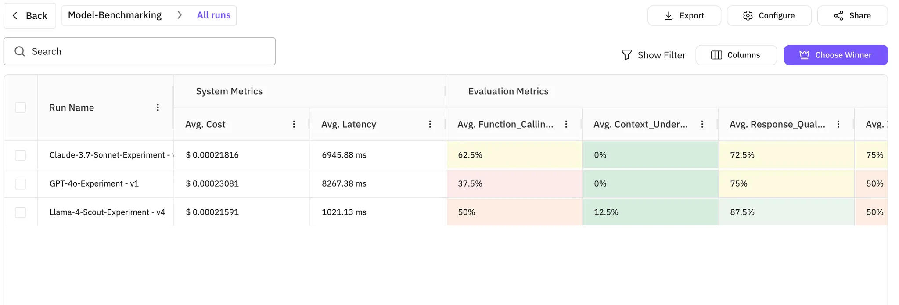Open the Claude-3.7-Sonnet-Experiment run
This screenshot has width=899, height=305.
pos(110,155)
